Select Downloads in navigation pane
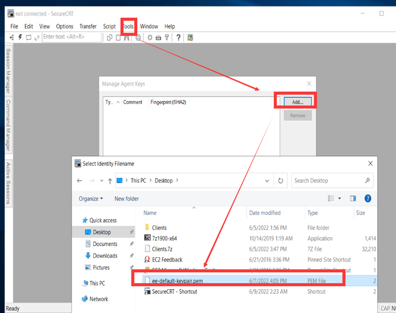 105,256
